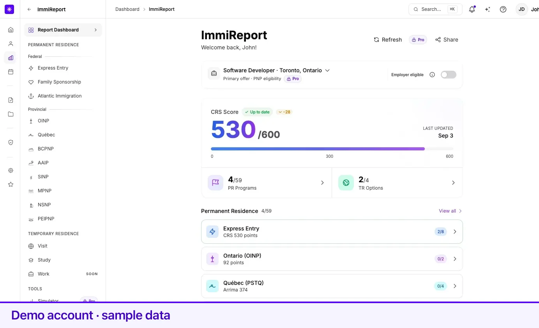
Task: Click the info icon beside Employer eligible
Action: click(432, 75)
